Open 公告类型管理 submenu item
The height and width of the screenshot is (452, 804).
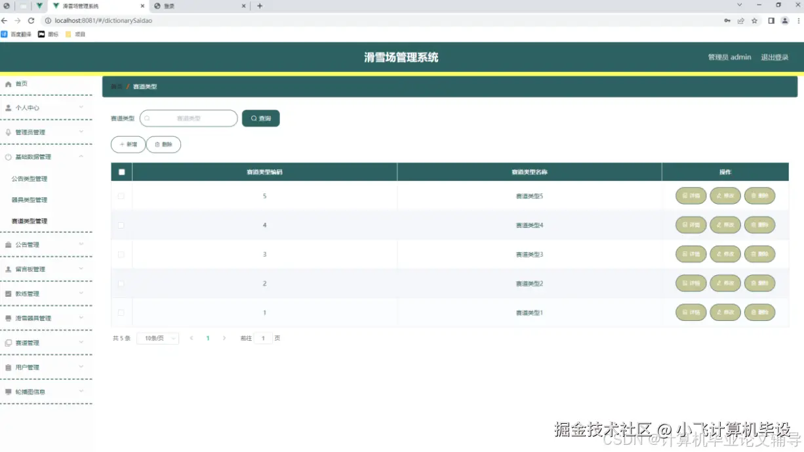point(30,179)
